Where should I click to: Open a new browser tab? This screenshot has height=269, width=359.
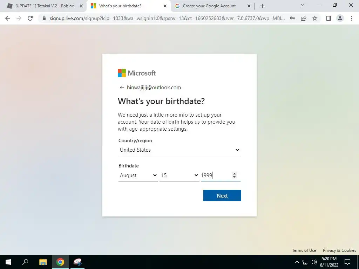(262, 6)
